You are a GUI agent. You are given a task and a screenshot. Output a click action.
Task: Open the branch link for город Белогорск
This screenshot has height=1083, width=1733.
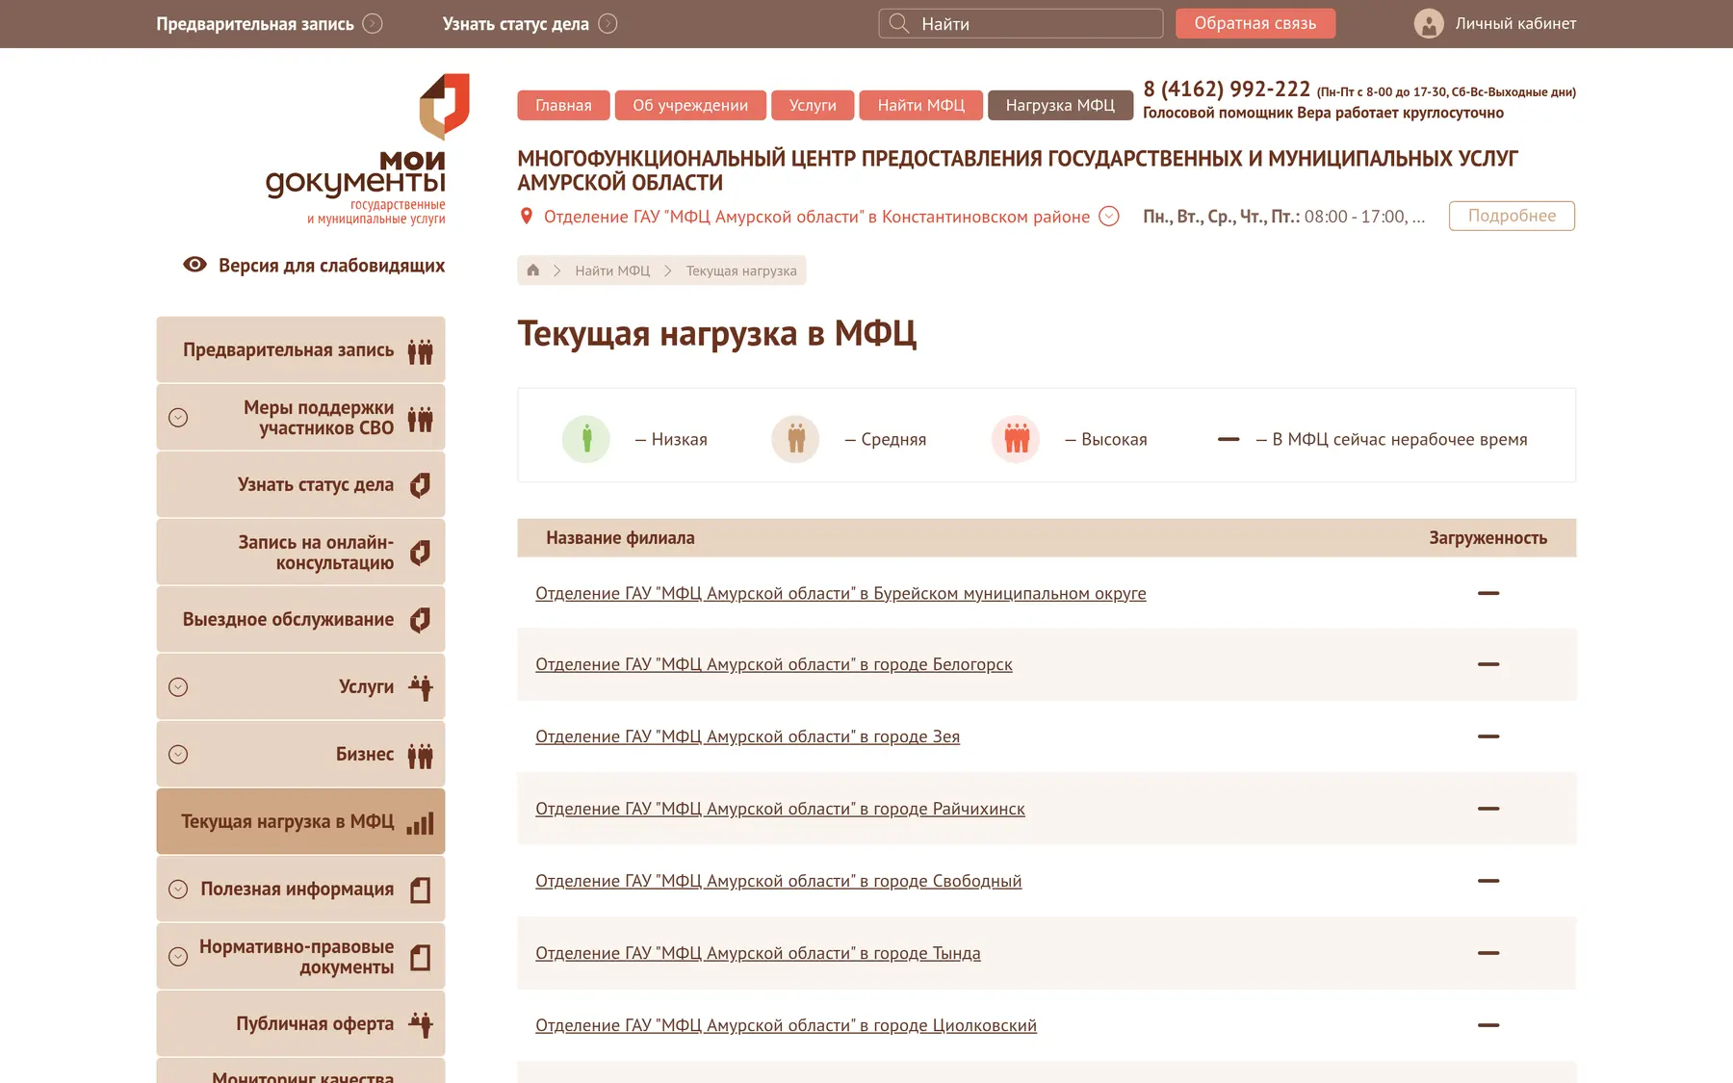774,664
